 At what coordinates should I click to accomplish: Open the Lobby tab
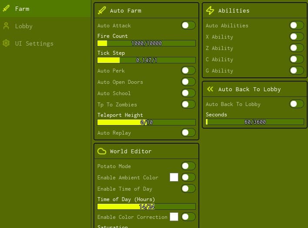(x=24, y=26)
